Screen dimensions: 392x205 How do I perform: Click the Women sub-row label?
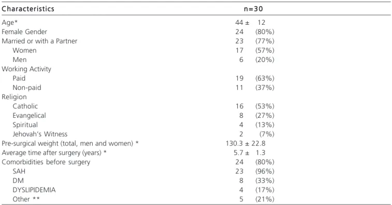click(24, 51)
